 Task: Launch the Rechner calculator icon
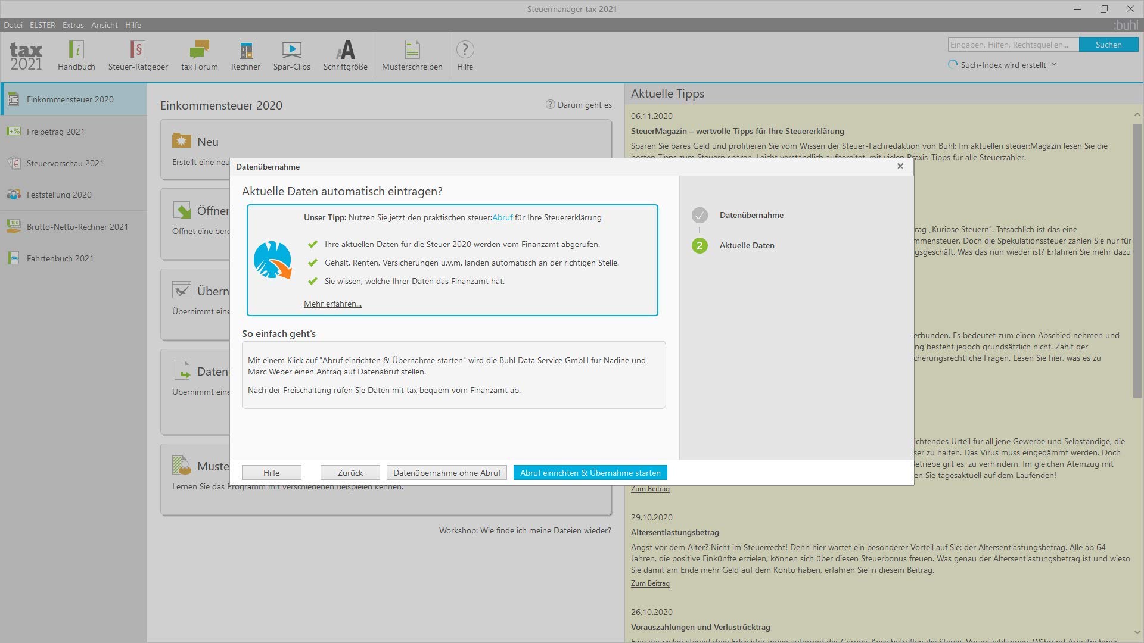(245, 50)
